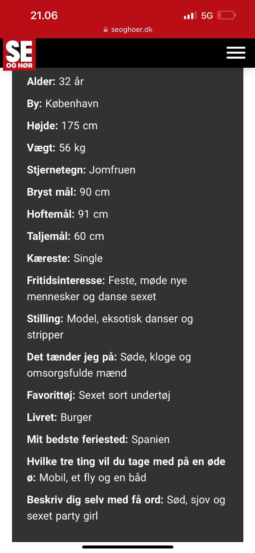Tap the Beskriv dig selv answer text

click(x=126, y=507)
